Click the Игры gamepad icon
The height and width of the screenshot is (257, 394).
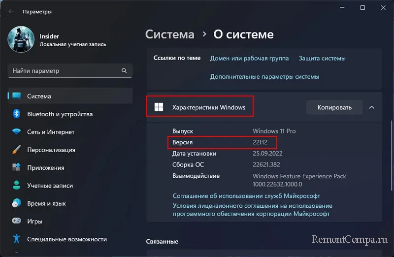pos(17,221)
